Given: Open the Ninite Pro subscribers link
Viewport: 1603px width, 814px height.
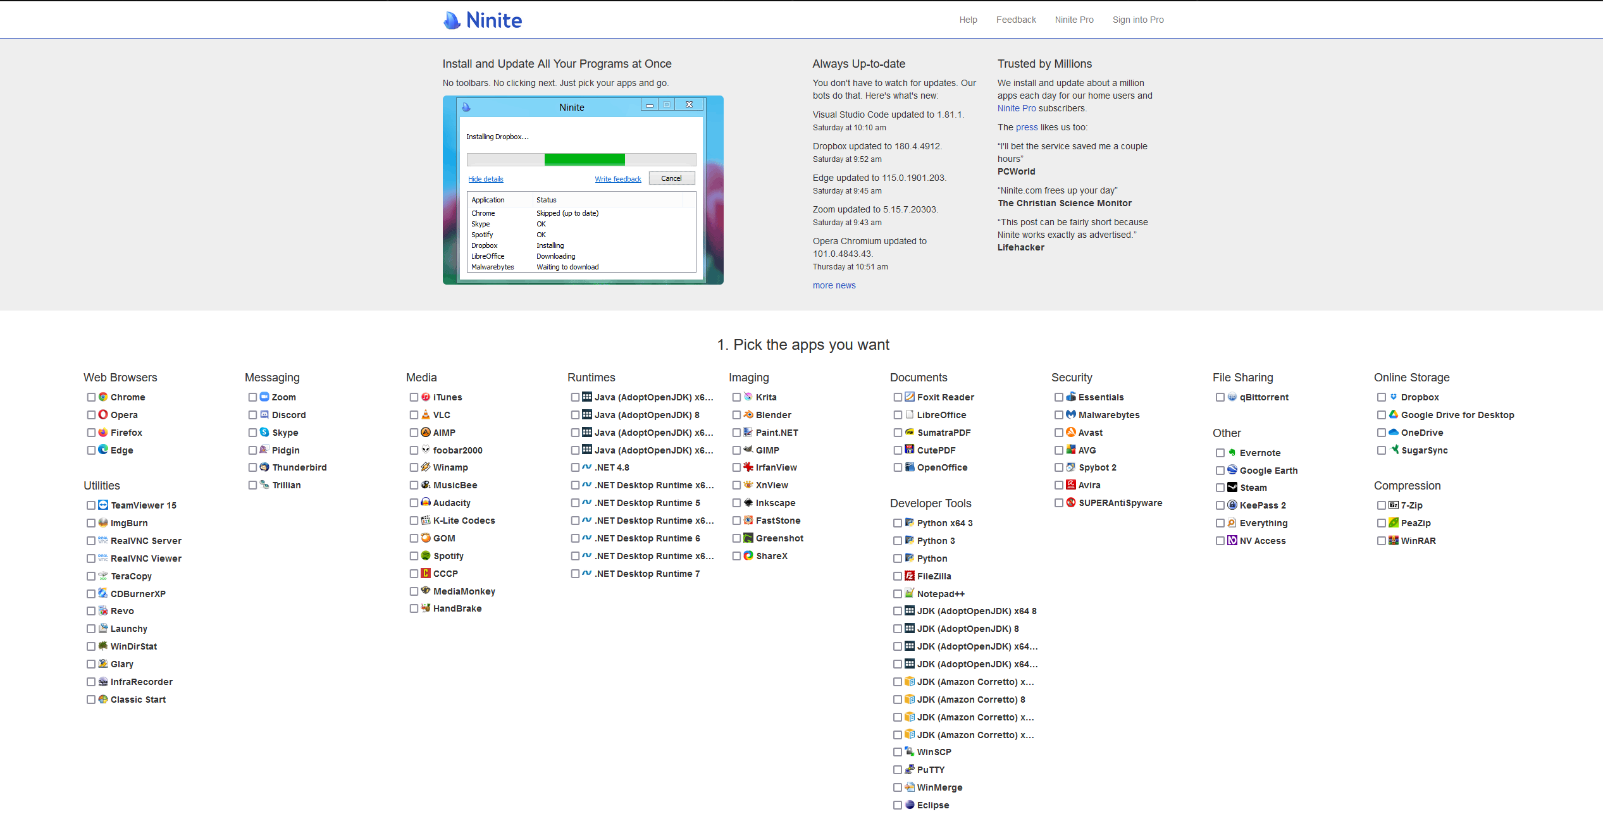Looking at the screenshot, I should point(1017,108).
